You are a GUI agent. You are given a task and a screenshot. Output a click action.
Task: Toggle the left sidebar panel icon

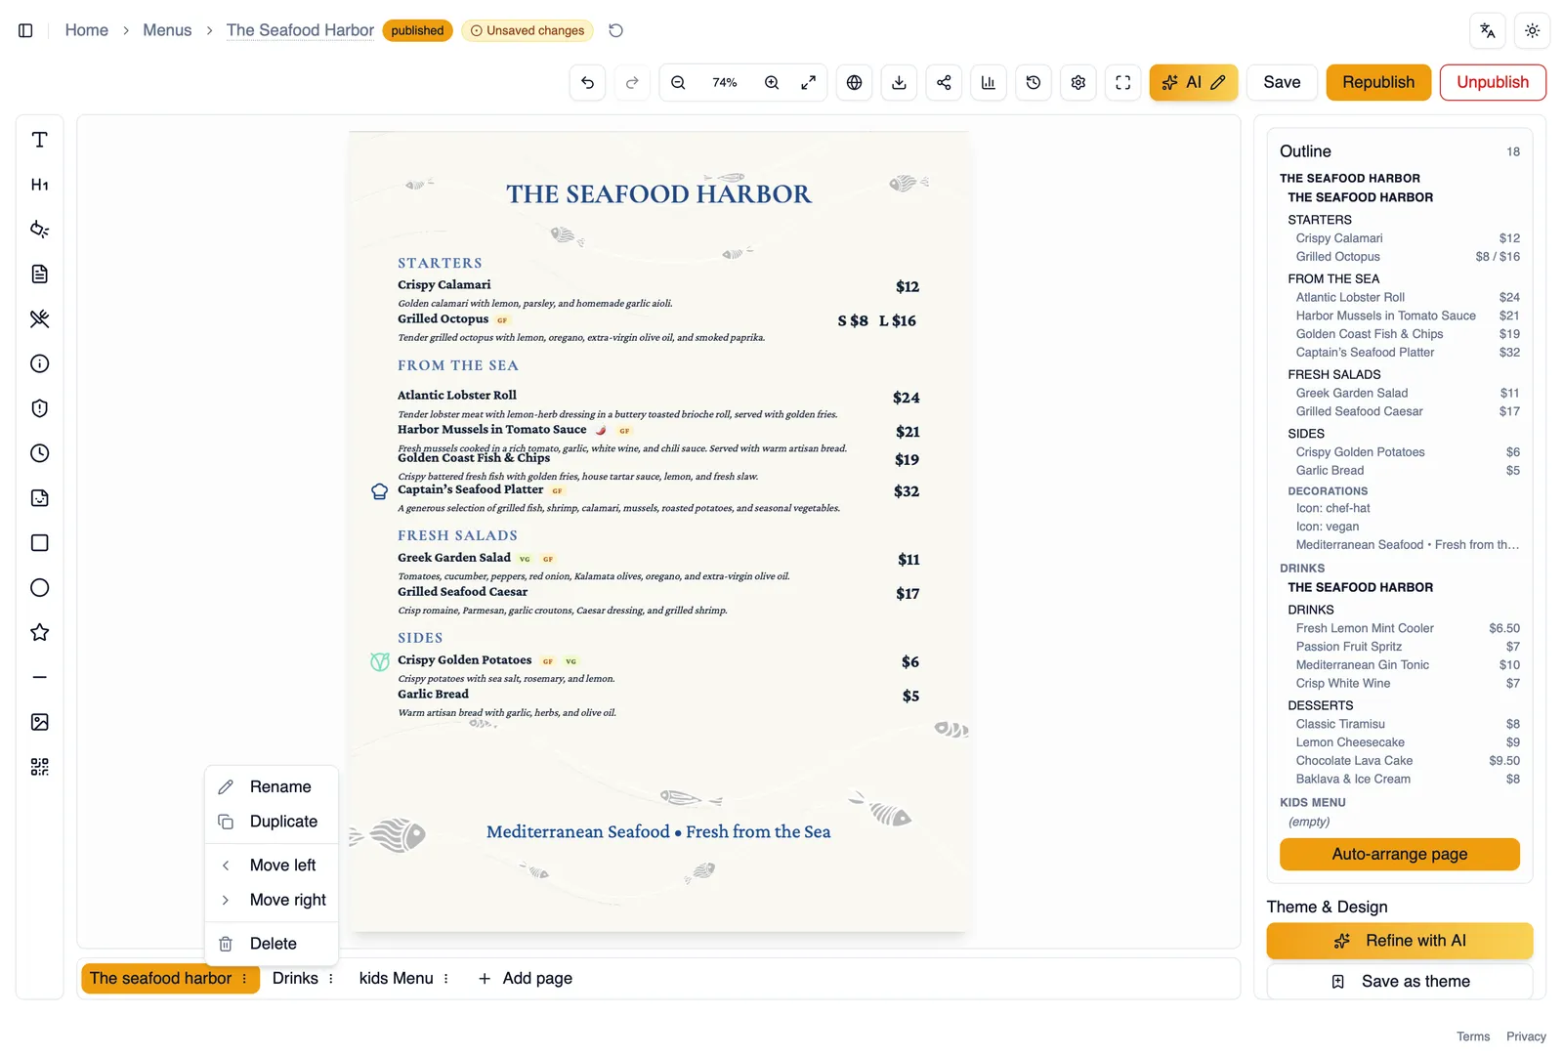pos(25,30)
